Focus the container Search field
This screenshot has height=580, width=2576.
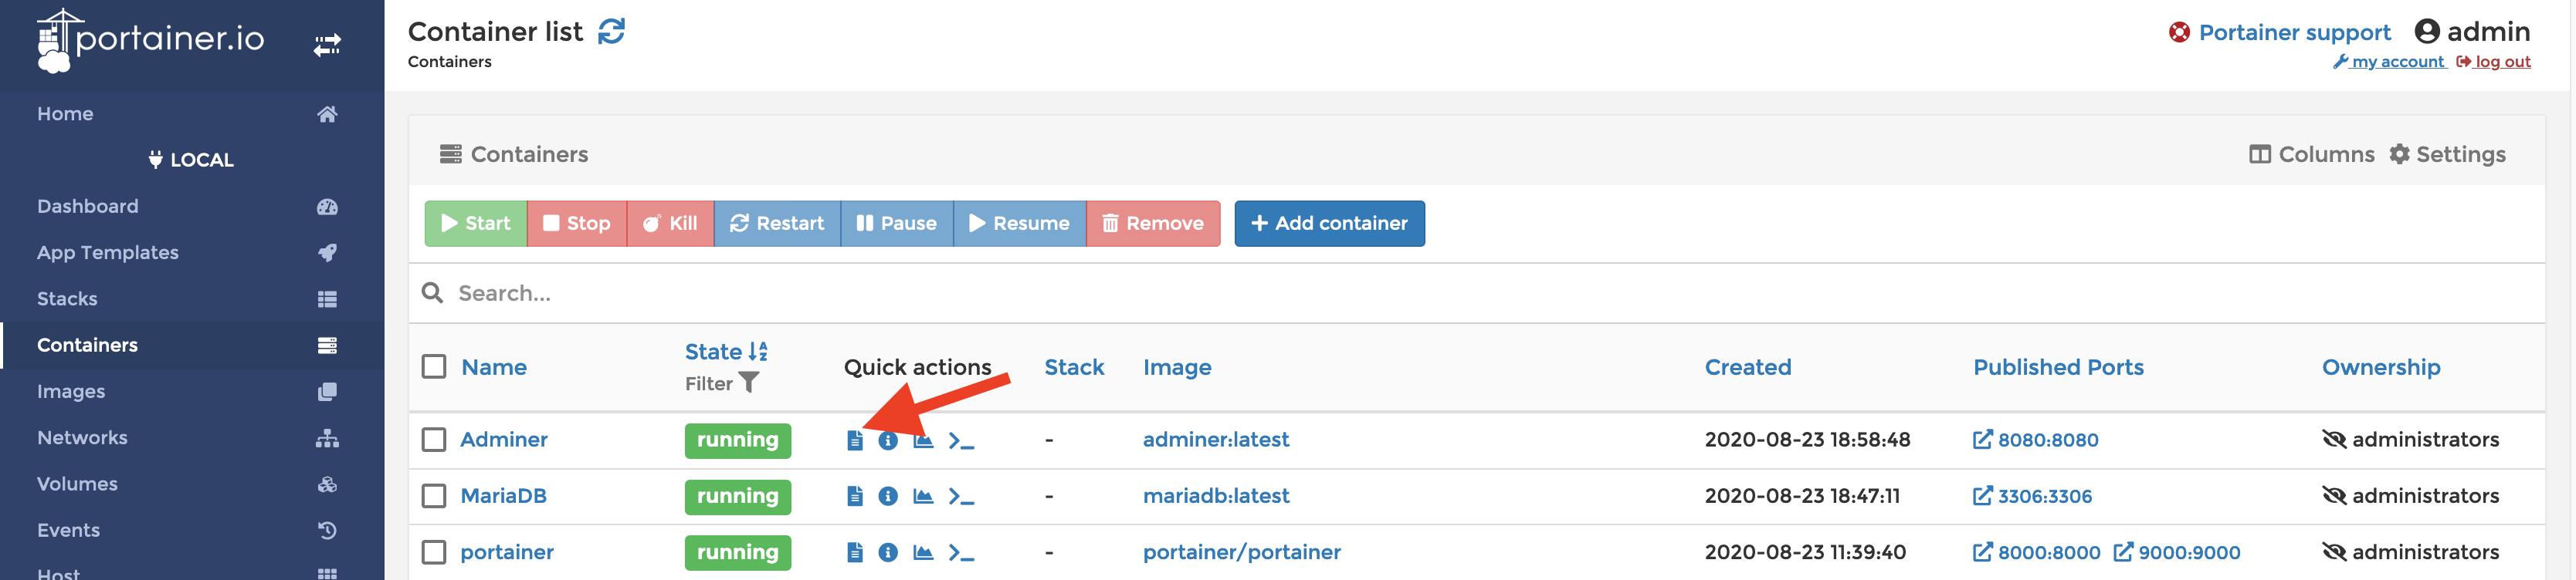pos(1476,292)
